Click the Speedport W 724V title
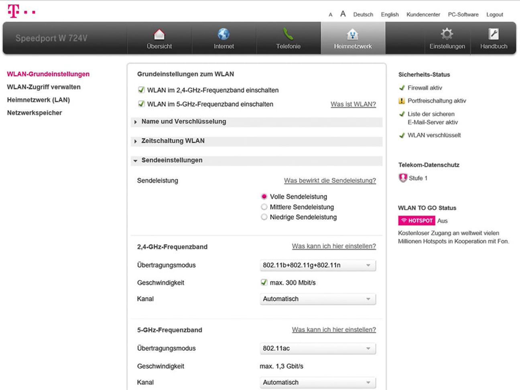Viewport: 520px width, 390px height. [51, 38]
